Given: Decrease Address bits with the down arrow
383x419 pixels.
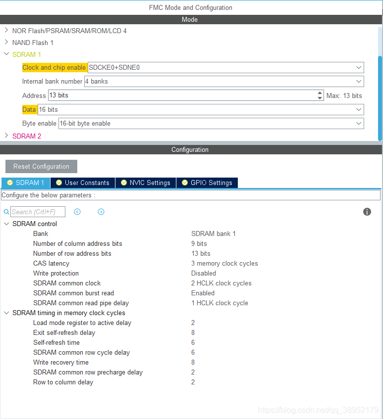Looking at the screenshot, I should click(x=320, y=98).
